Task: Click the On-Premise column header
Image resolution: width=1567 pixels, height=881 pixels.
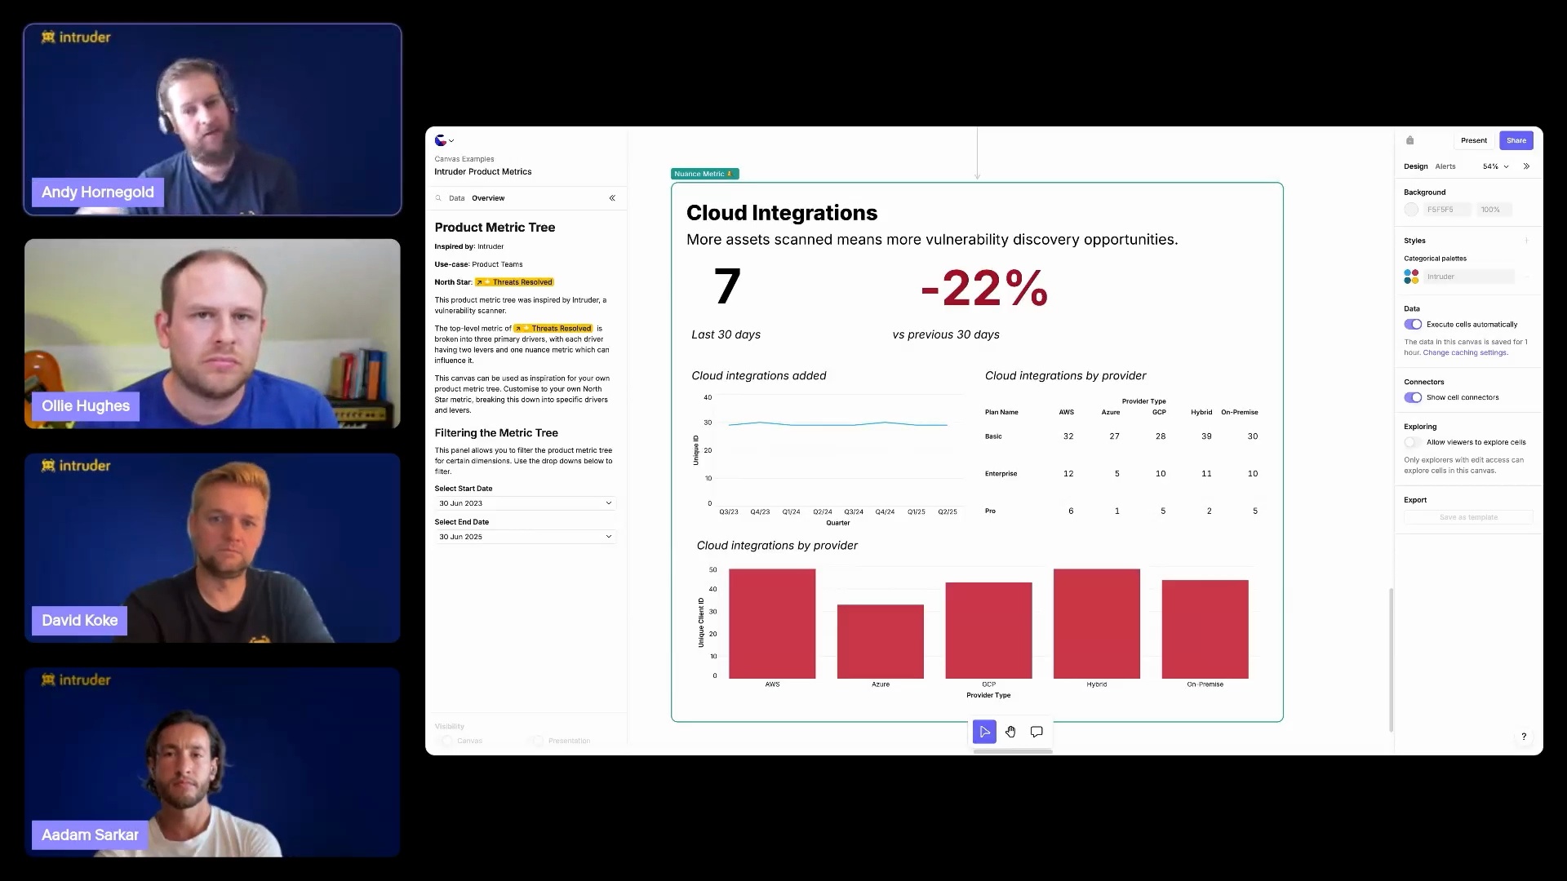Action: pyautogui.click(x=1239, y=413)
